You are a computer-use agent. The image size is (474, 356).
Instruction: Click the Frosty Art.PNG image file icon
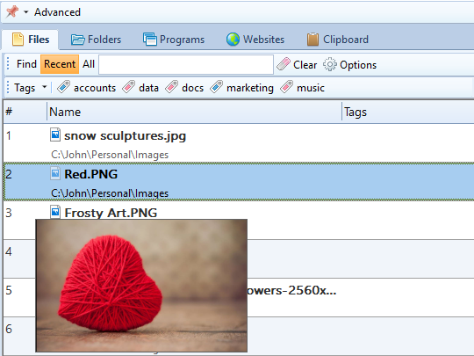click(x=55, y=212)
